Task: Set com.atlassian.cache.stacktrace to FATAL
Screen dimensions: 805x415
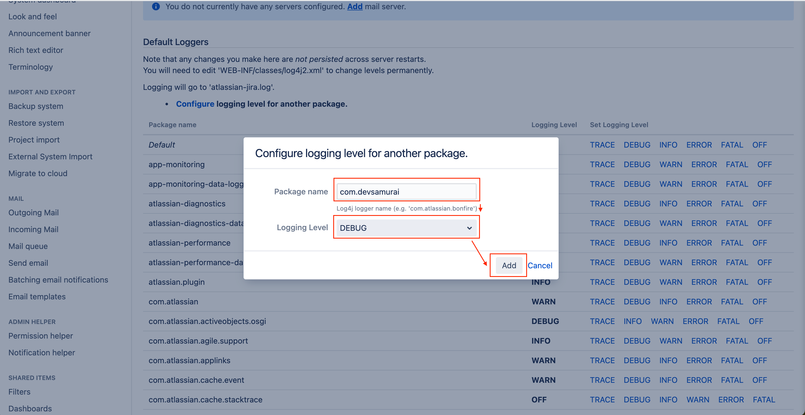Action: pyautogui.click(x=763, y=399)
